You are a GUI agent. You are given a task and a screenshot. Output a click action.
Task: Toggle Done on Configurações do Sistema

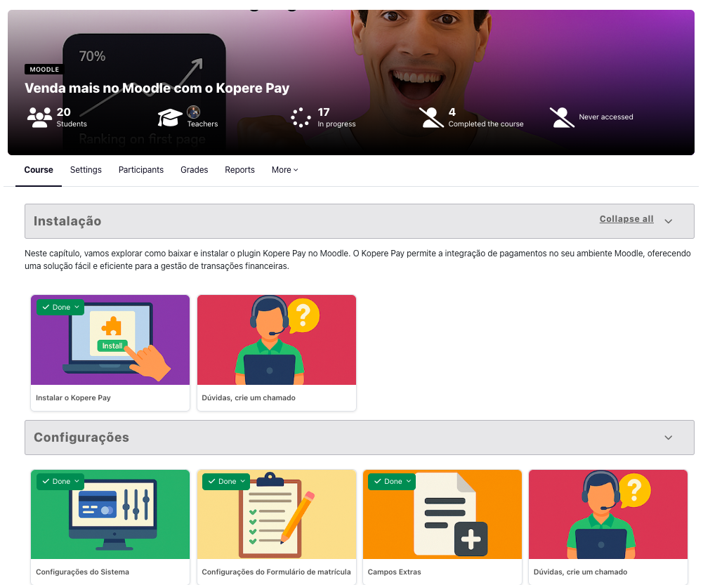point(60,481)
